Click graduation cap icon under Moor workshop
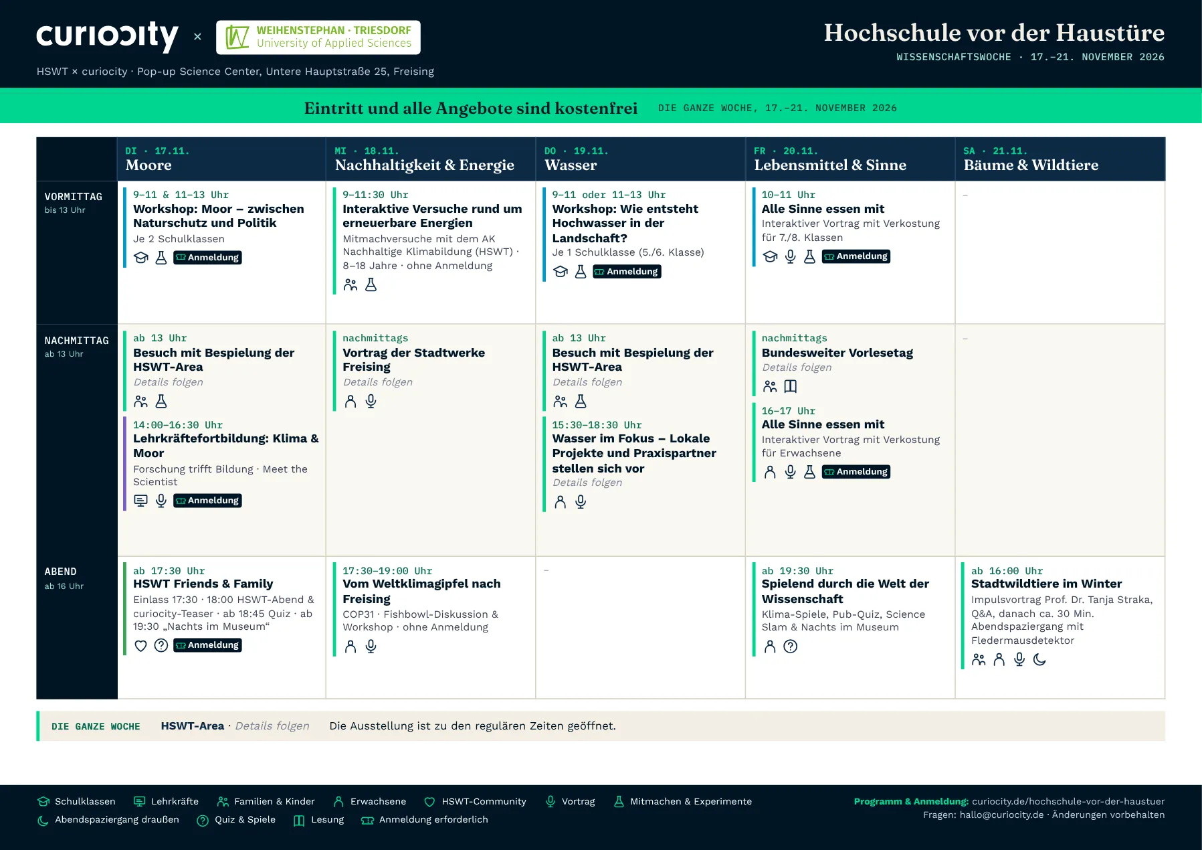 140,258
